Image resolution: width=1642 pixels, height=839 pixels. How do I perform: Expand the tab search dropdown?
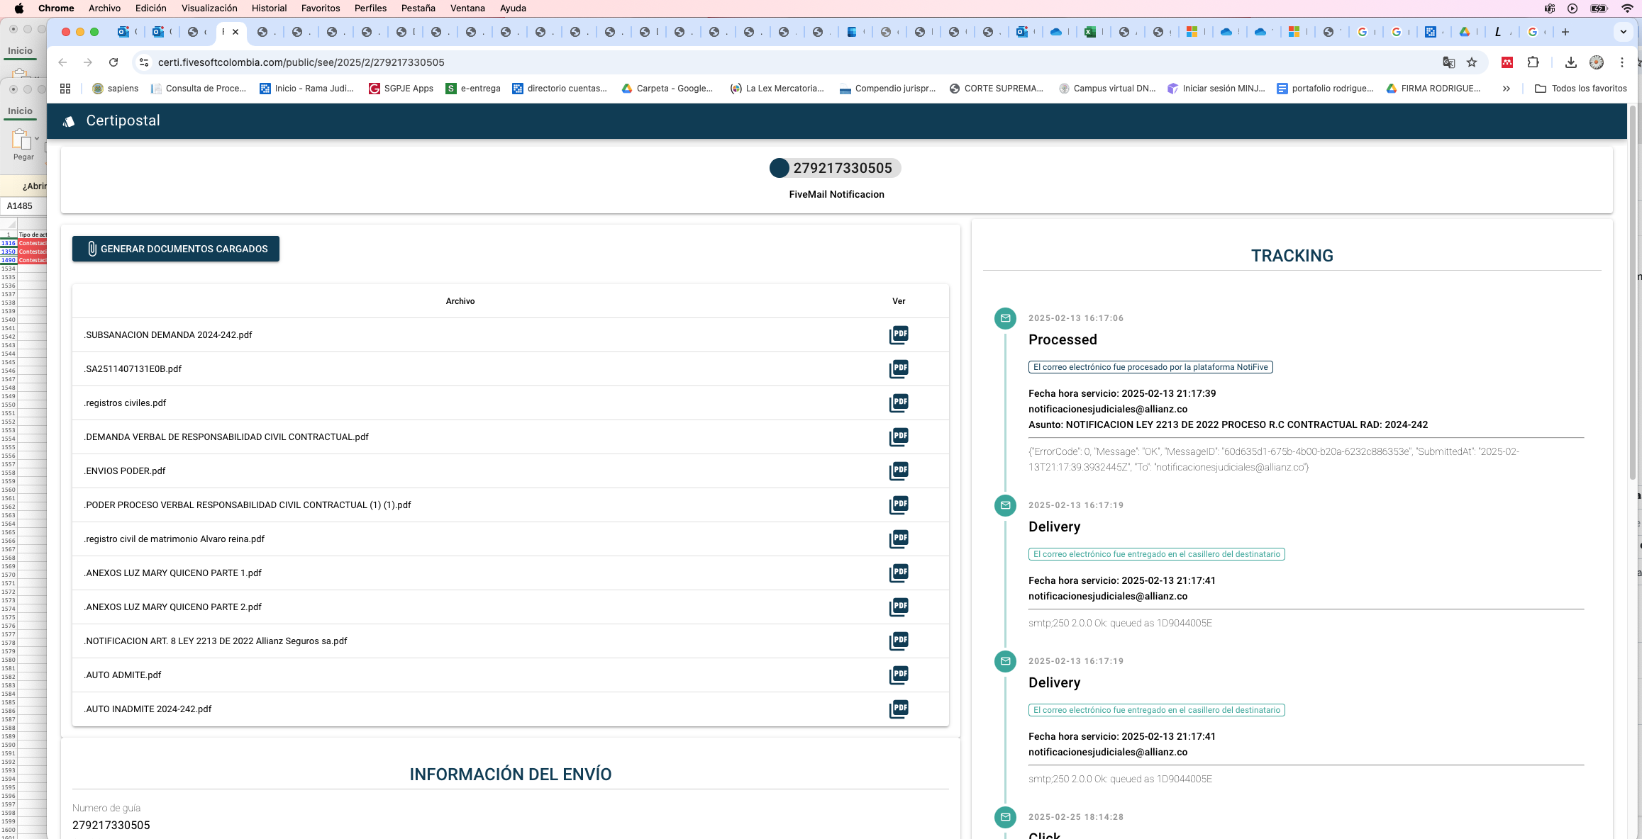coord(1624,32)
